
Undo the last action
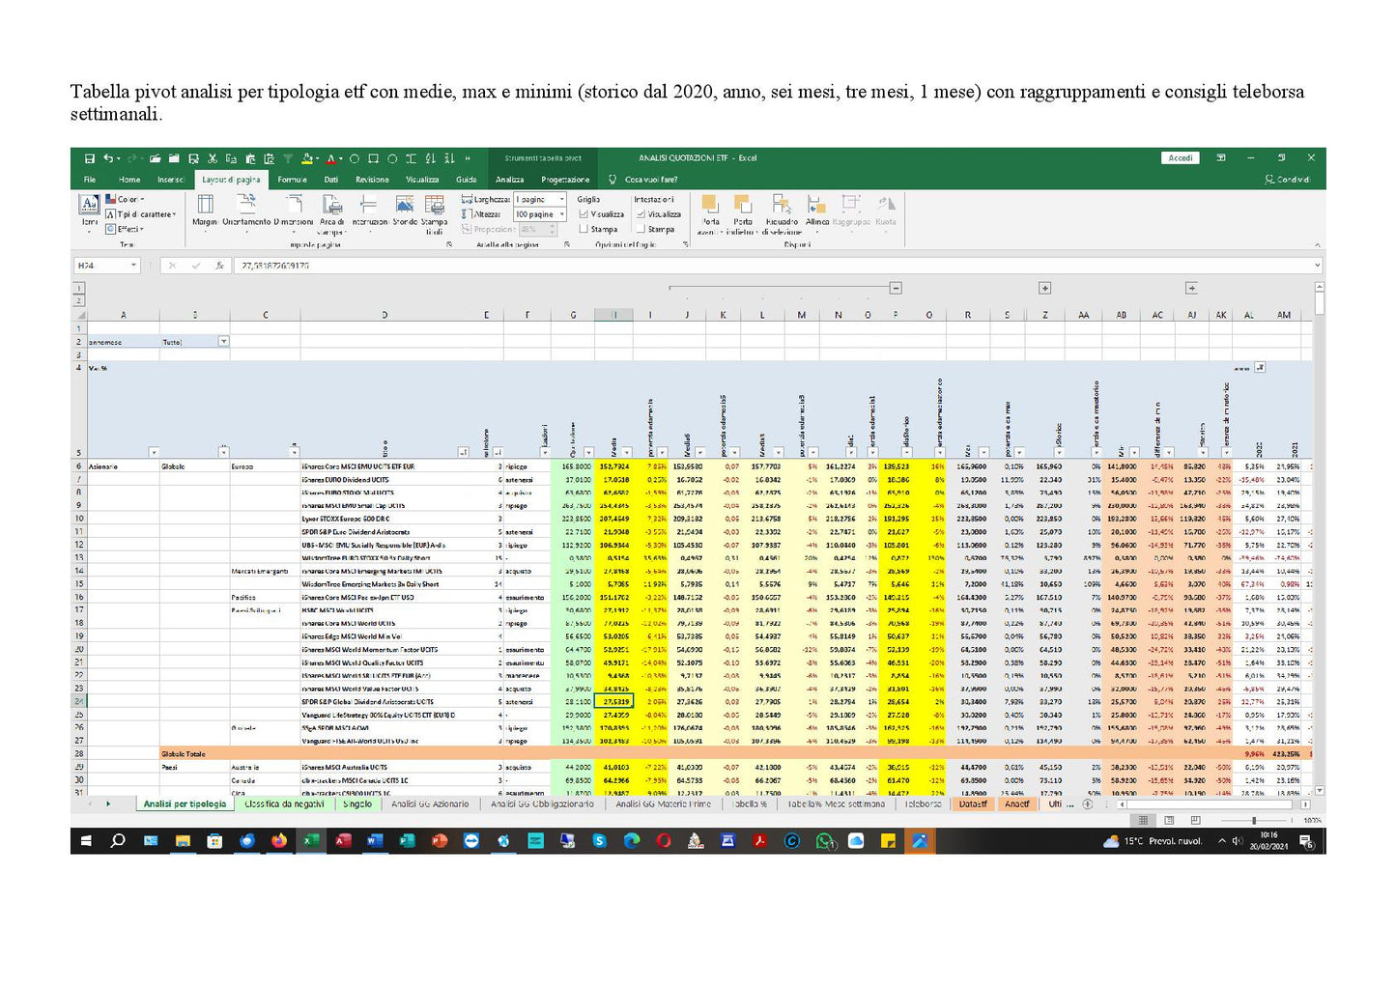click(107, 158)
